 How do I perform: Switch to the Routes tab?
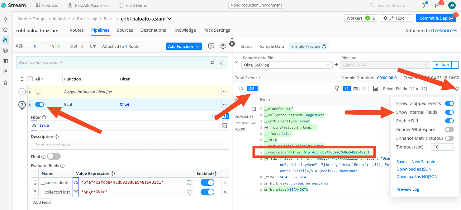77,30
